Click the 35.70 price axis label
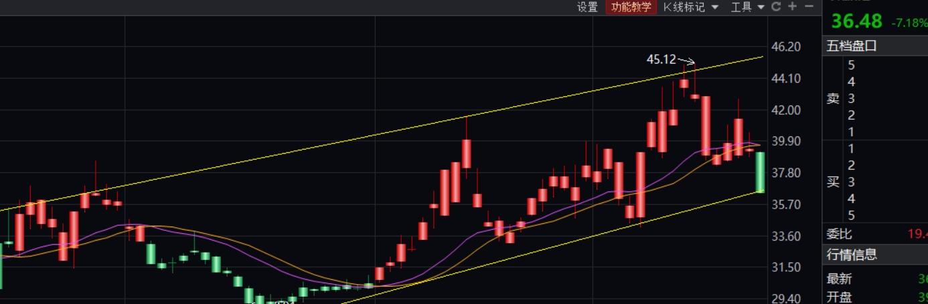Image resolution: width=928 pixels, height=304 pixels. 786,204
